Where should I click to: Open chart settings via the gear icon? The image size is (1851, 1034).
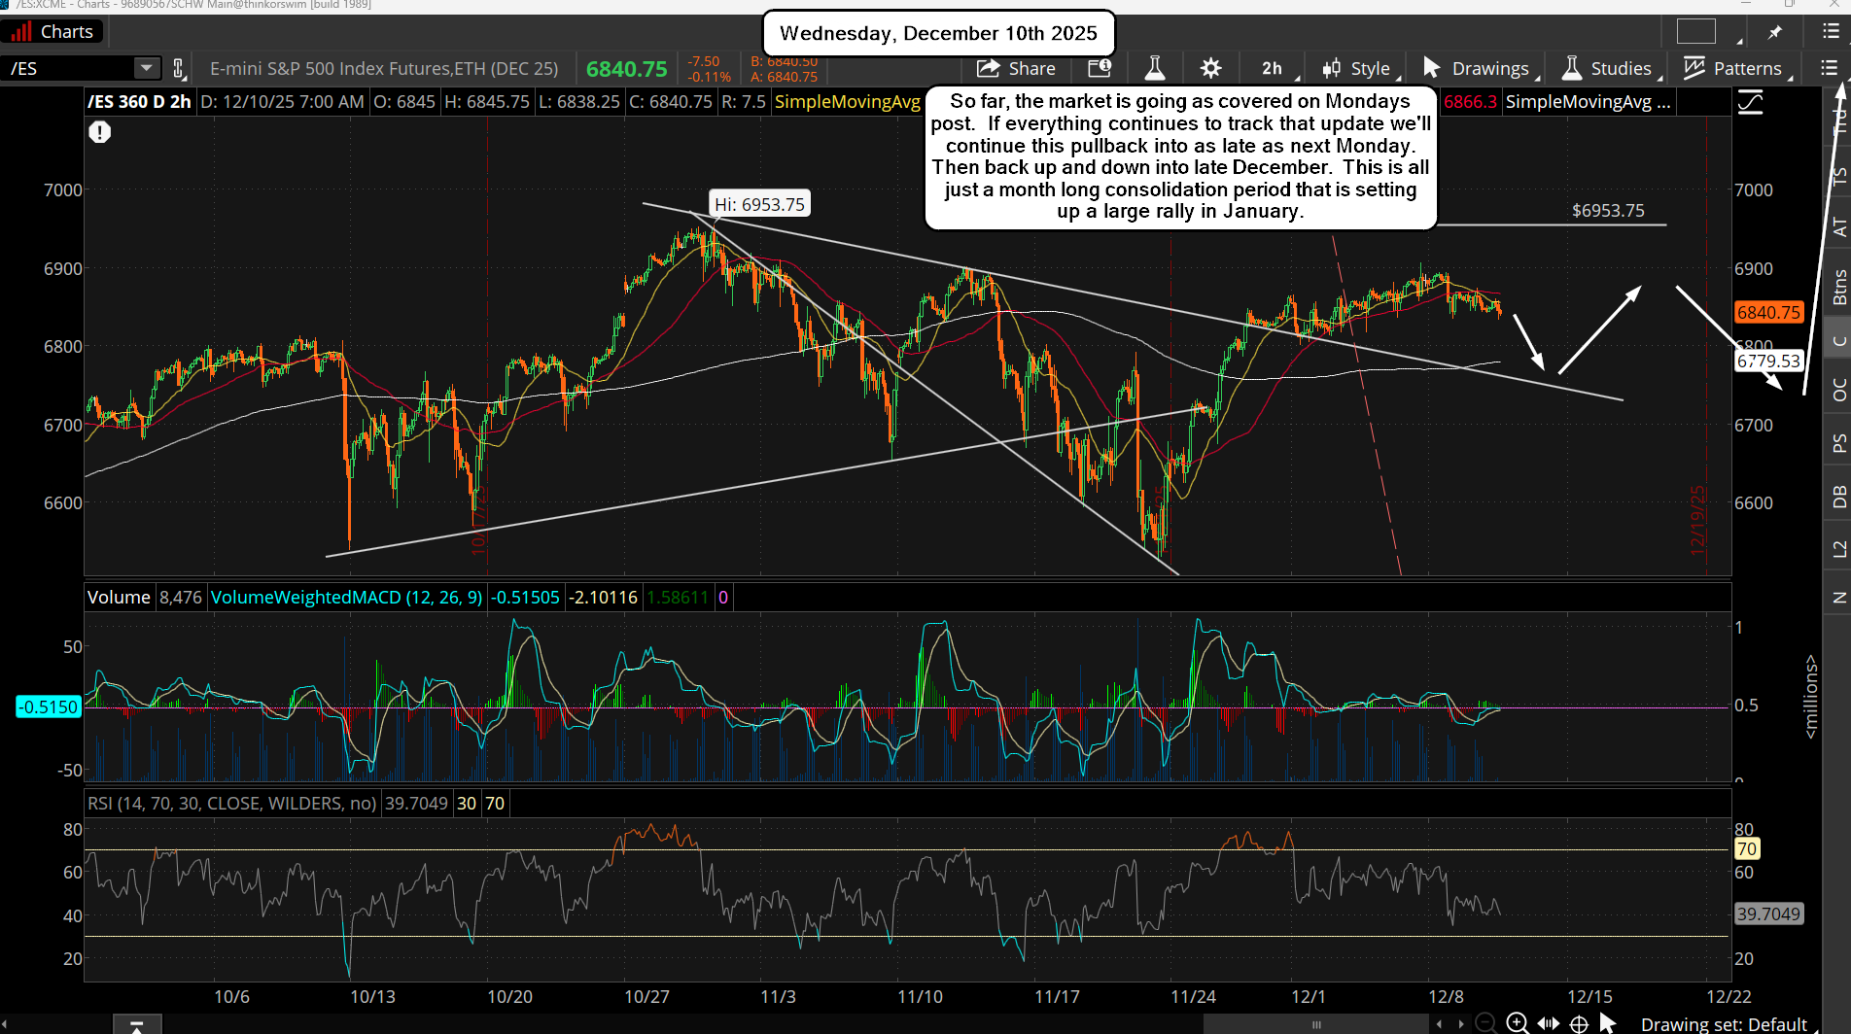click(1210, 68)
